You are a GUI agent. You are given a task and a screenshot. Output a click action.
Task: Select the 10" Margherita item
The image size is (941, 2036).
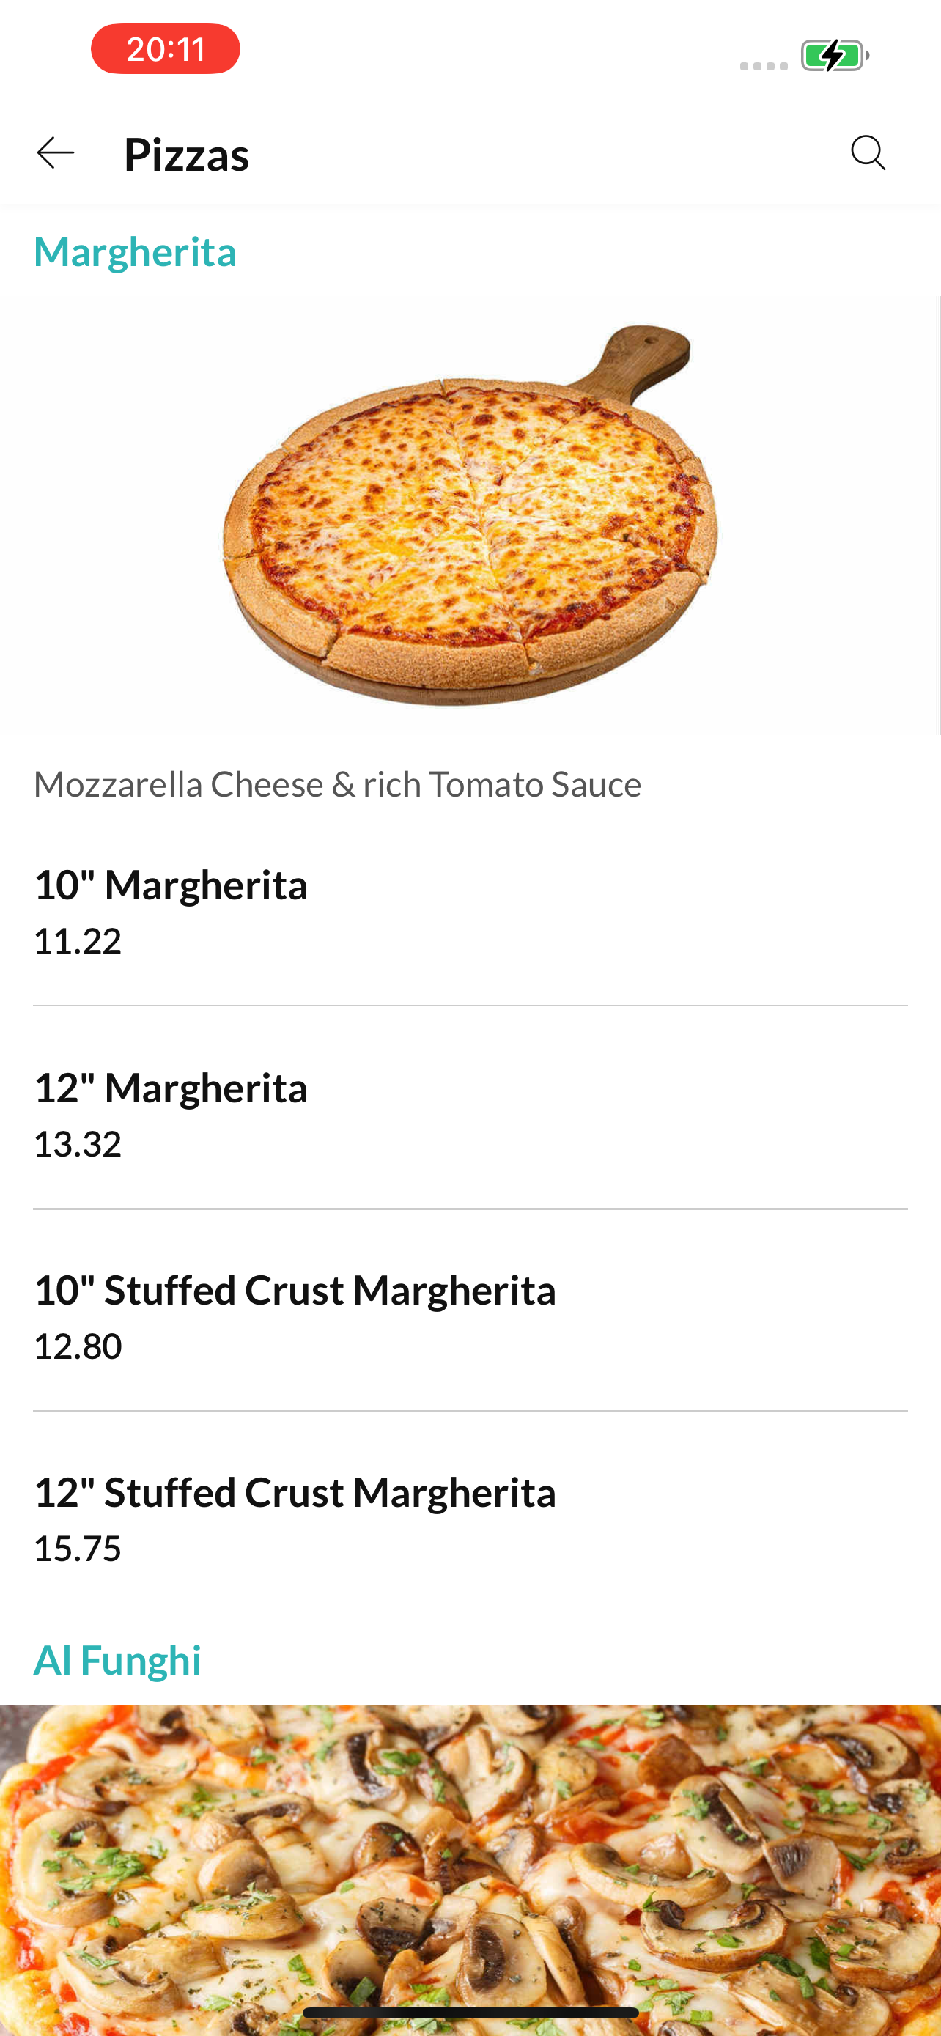coord(470,911)
